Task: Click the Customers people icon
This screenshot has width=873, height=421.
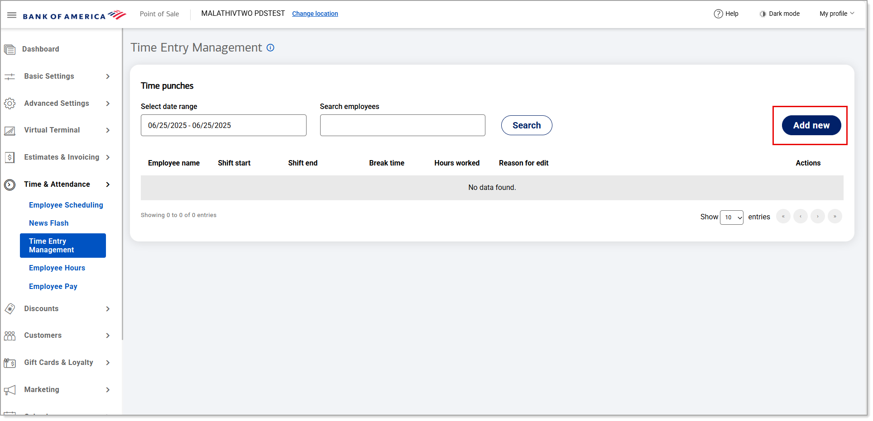Action: 10,336
